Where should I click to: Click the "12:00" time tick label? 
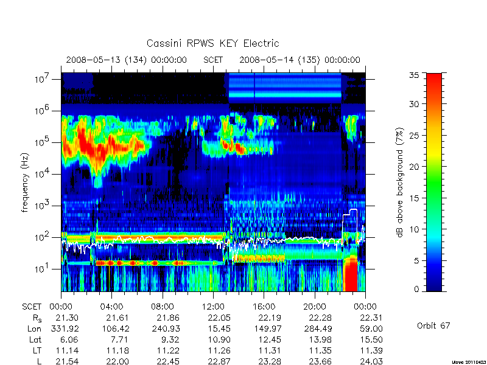coord(213,307)
